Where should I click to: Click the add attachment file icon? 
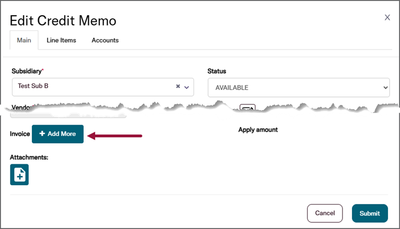coord(19,175)
